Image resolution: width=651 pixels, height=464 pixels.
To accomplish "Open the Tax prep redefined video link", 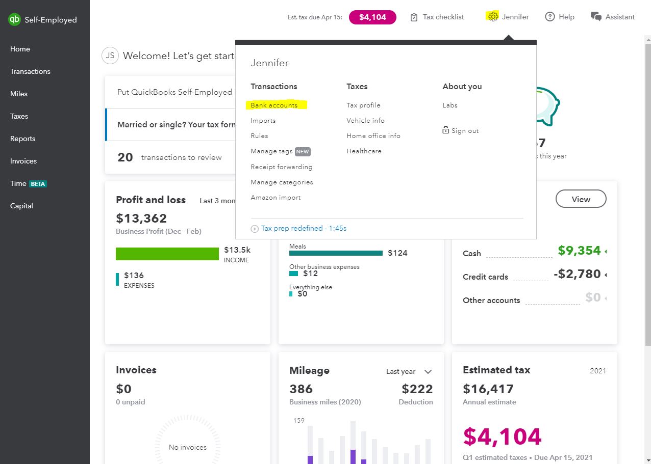I will [x=304, y=229].
